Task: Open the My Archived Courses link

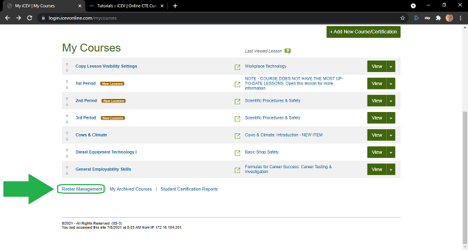Action: tap(131, 189)
